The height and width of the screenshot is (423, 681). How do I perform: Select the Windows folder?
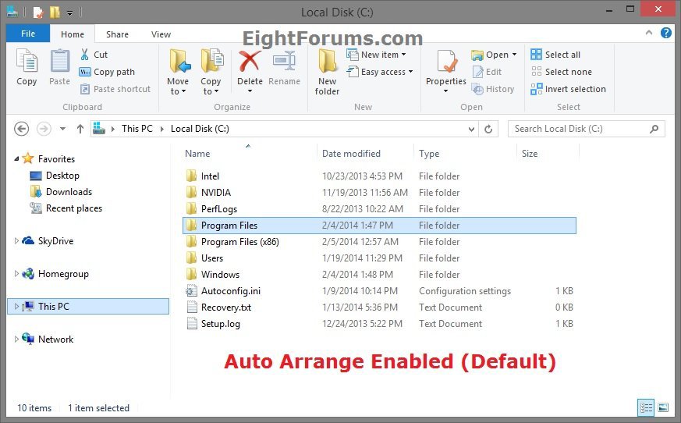[x=379, y=274]
